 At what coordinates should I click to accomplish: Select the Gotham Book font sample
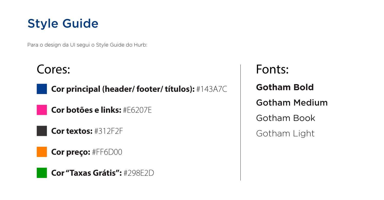pyautogui.click(x=286, y=118)
